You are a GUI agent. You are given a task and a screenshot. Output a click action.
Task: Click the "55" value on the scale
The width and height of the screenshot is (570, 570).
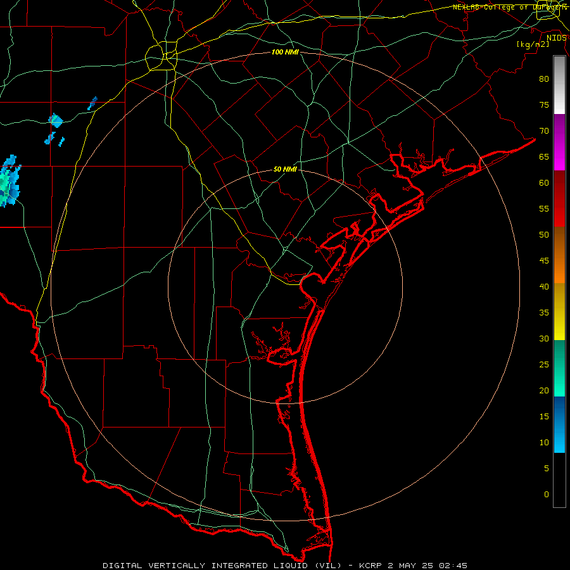[x=544, y=209]
